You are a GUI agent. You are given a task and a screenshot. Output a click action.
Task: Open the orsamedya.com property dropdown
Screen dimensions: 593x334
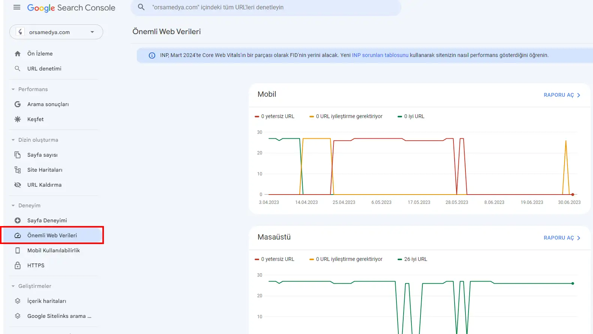point(56,32)
